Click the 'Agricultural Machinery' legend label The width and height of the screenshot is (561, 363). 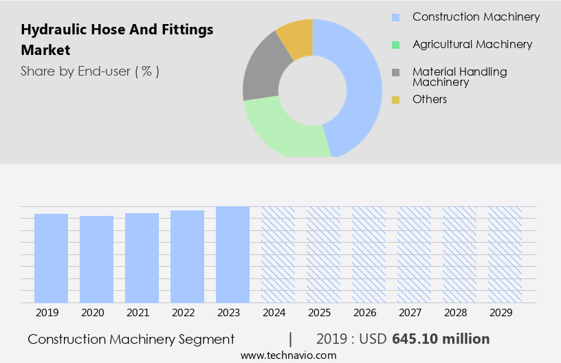pyautogui.click(x=472, y=45)
